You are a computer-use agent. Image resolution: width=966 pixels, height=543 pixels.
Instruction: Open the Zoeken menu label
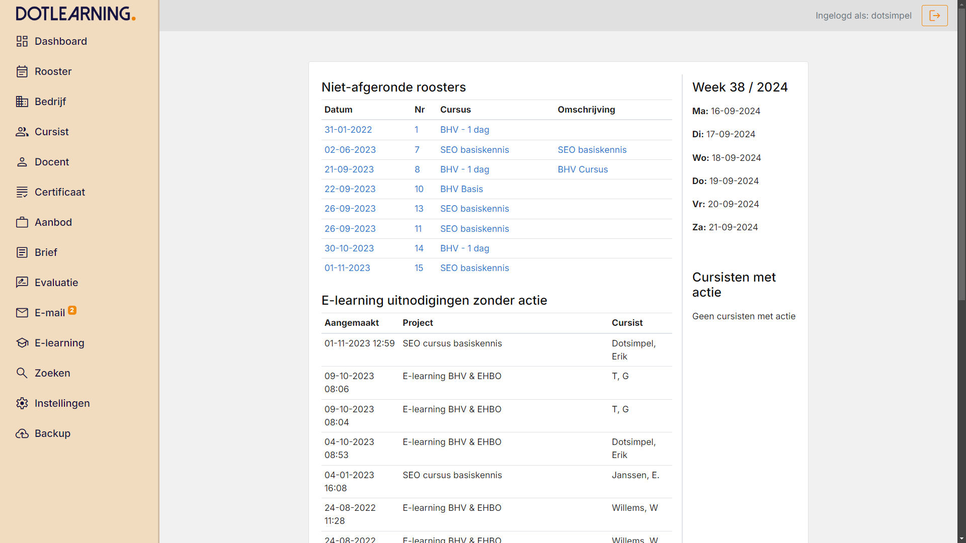click(x=52, y=373)
